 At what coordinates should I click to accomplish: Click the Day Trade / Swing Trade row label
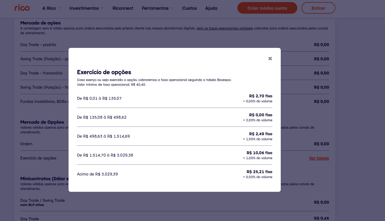pyautogui.click(x=43, y=200)
